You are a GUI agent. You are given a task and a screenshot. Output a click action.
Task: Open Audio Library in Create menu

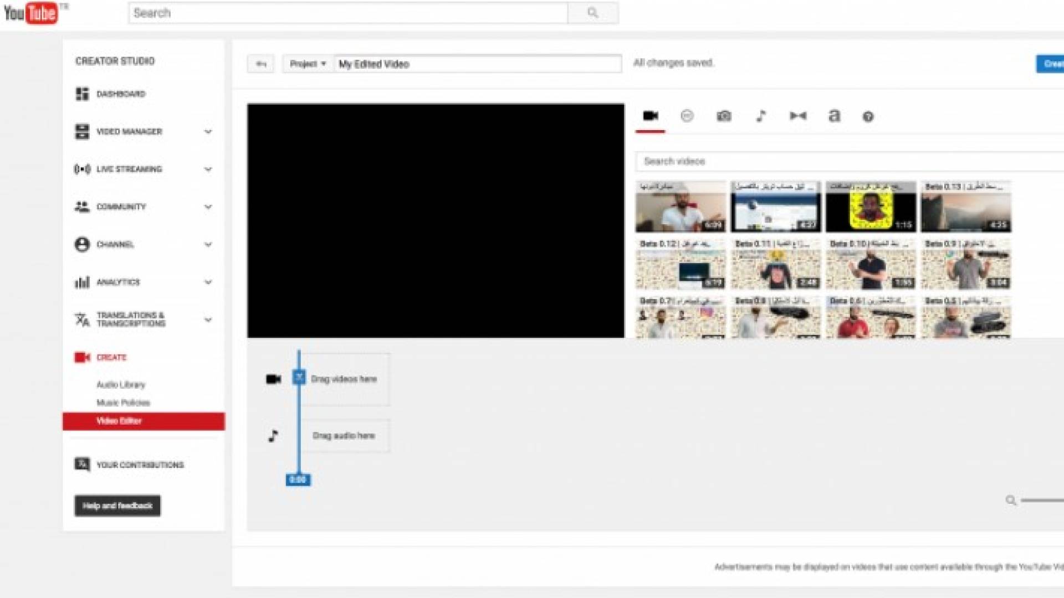click(121, 385)
